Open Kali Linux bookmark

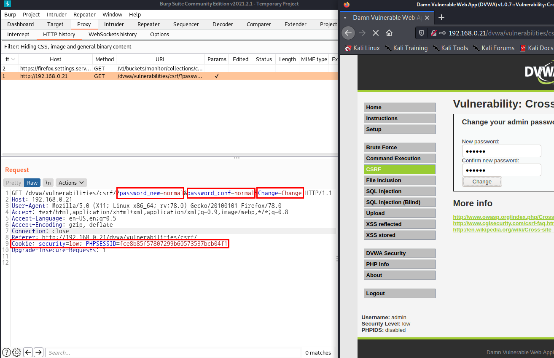[363, 48]
